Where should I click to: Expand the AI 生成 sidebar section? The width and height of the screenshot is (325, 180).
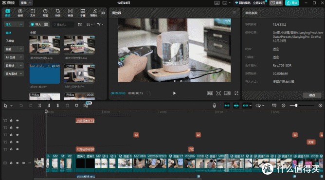click(x=14, y=57)
